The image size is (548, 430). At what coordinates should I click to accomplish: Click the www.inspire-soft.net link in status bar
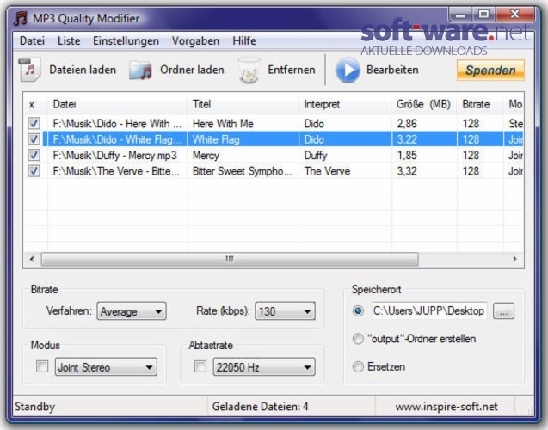coord(446,407)
